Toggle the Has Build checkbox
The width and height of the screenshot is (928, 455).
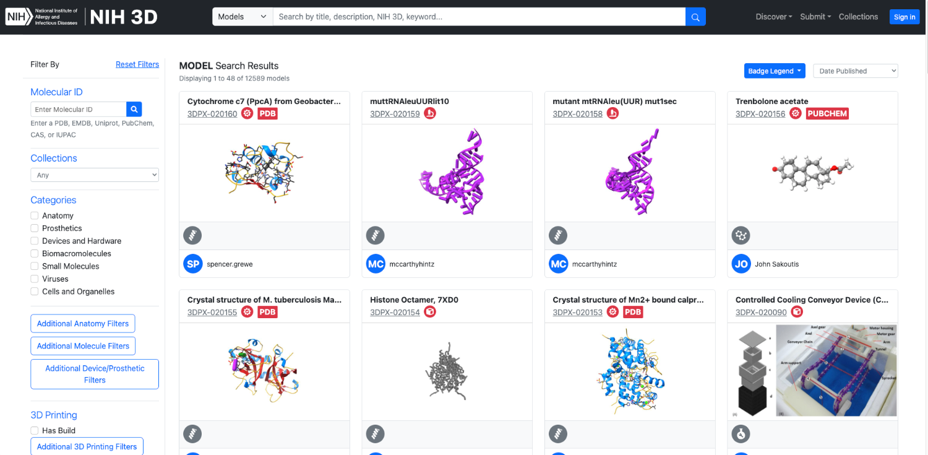[35, 430]
